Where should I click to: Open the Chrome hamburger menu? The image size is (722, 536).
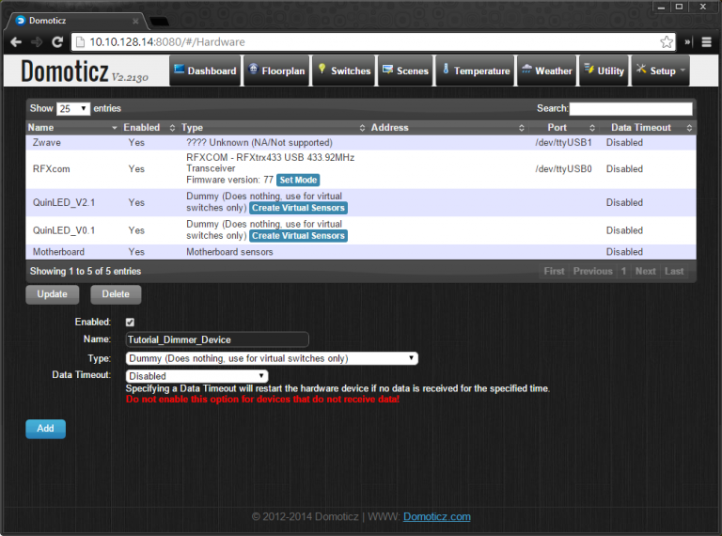[x=707, y=42]
